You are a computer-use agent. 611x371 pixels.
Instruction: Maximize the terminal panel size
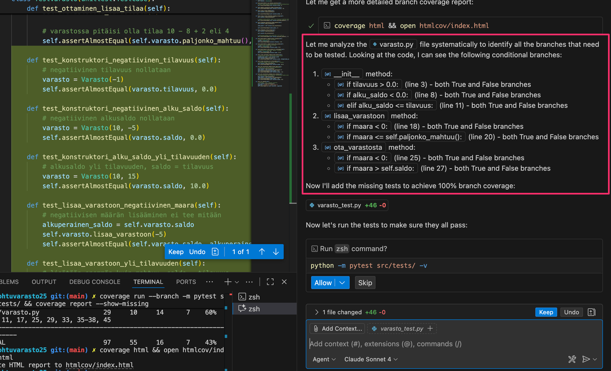tap(270, 282)
